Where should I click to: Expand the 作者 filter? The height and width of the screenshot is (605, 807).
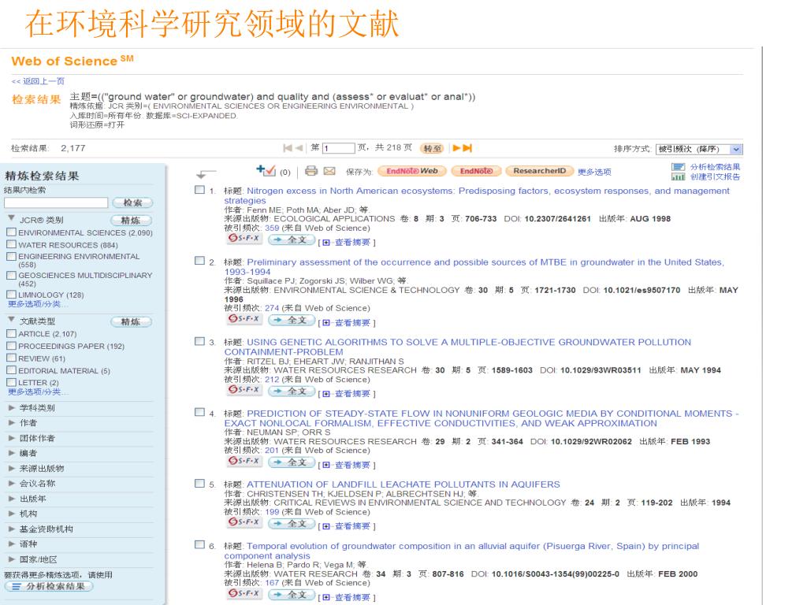point(11,422)
